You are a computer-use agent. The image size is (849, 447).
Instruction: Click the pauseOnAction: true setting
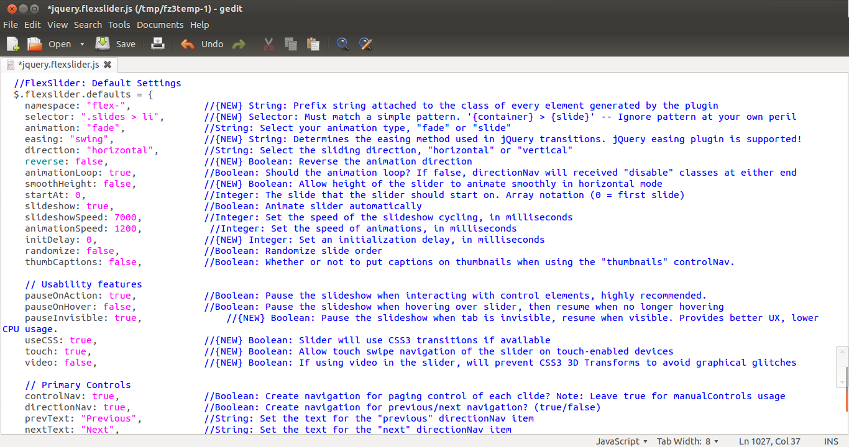pyautogui.click(x=81, y=296)
